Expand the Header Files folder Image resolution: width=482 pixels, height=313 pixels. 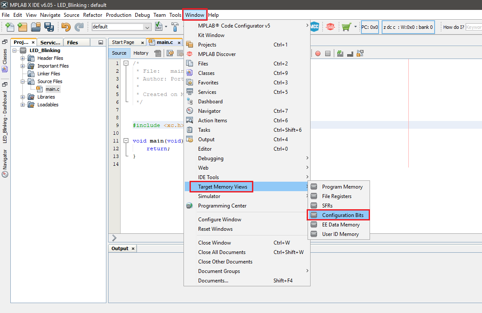22,58
